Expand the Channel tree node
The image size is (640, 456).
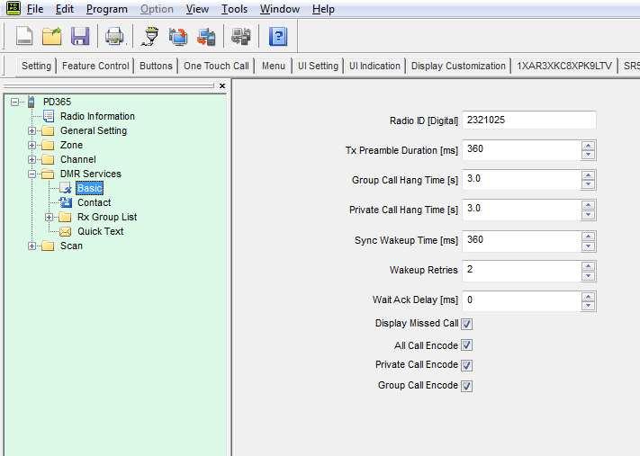(32, 159)
